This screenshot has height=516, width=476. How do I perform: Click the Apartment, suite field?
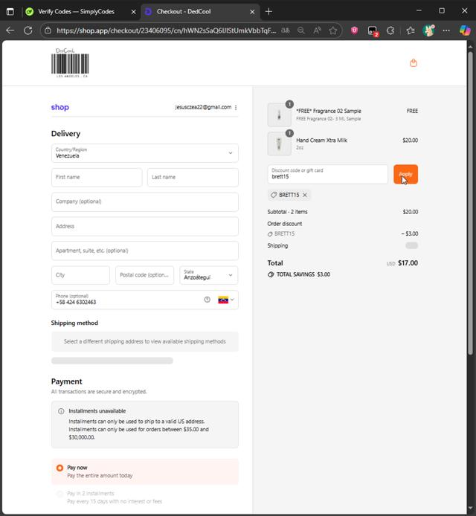[145, 251]
